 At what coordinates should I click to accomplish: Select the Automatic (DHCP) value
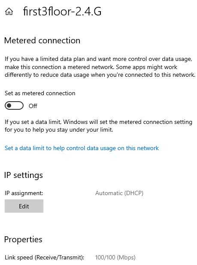click(119, 193)
